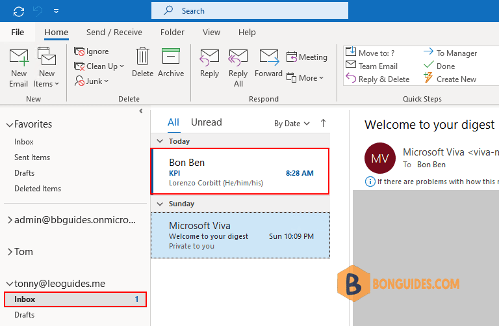Viewport: 499px width, 326px height.
Task: Click the Archive box icon
Action: click(171, 56)
